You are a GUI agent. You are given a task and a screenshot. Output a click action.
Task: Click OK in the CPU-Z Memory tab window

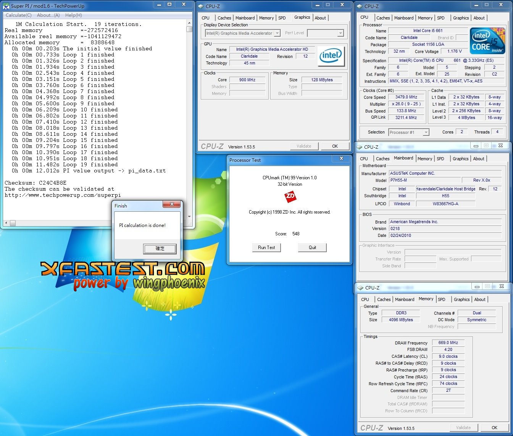click(494, 428)
